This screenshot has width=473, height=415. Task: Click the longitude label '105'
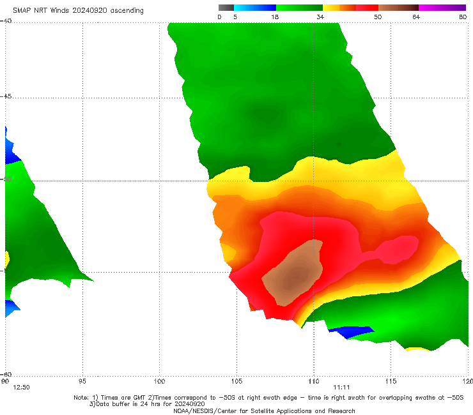tap(236, 382)
